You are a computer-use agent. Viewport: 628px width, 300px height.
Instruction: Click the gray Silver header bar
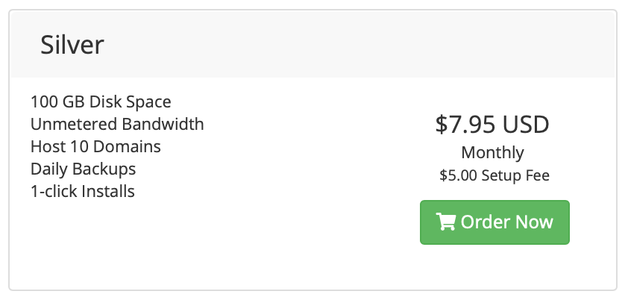tap(313, 44)
